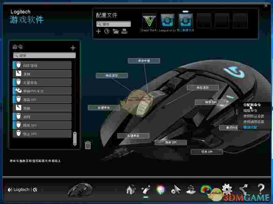Click the command list vertical scrollbar
Screen dimensions: 273x204
[75, 139]
